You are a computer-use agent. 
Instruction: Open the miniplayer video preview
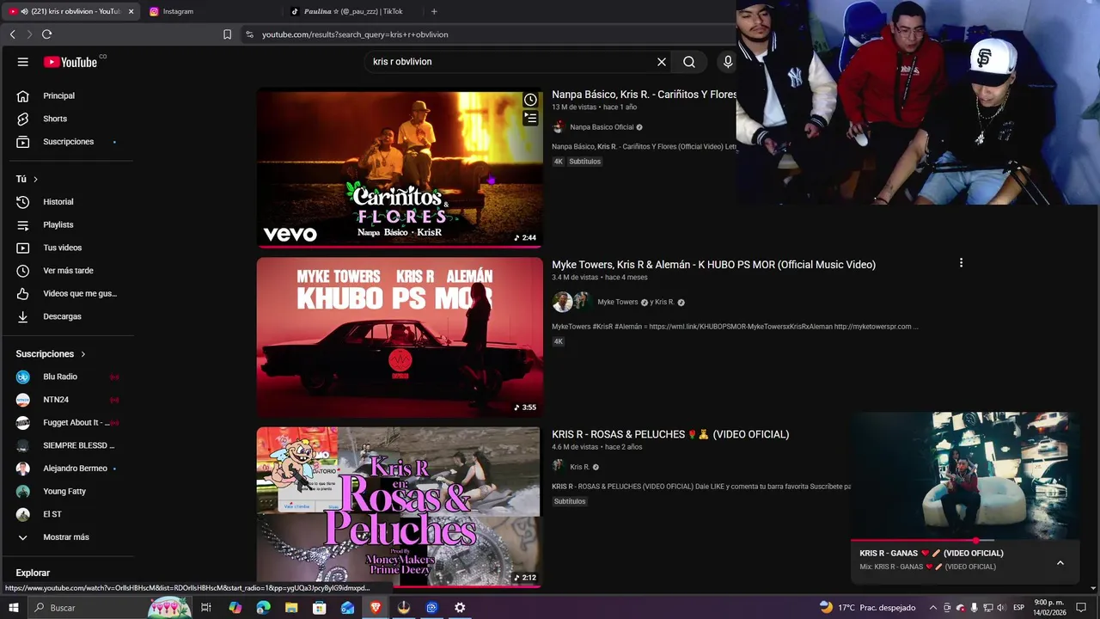(x=965, y=475)
